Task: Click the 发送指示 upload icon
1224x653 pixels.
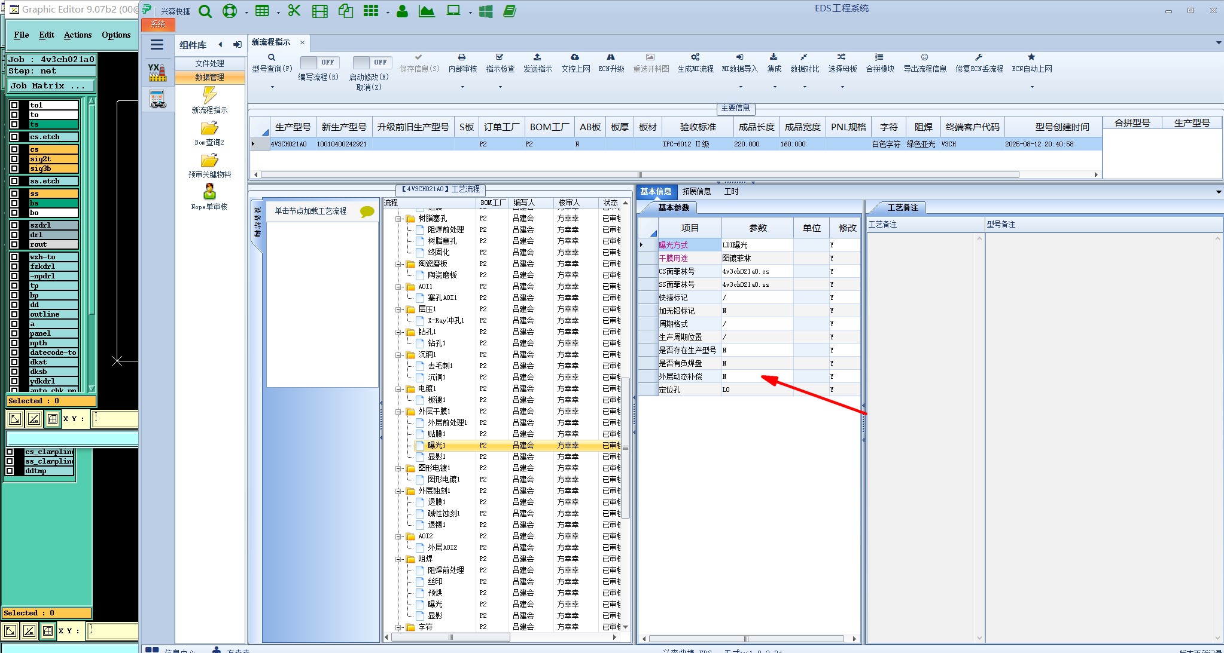Action: (x=537, y=57)
